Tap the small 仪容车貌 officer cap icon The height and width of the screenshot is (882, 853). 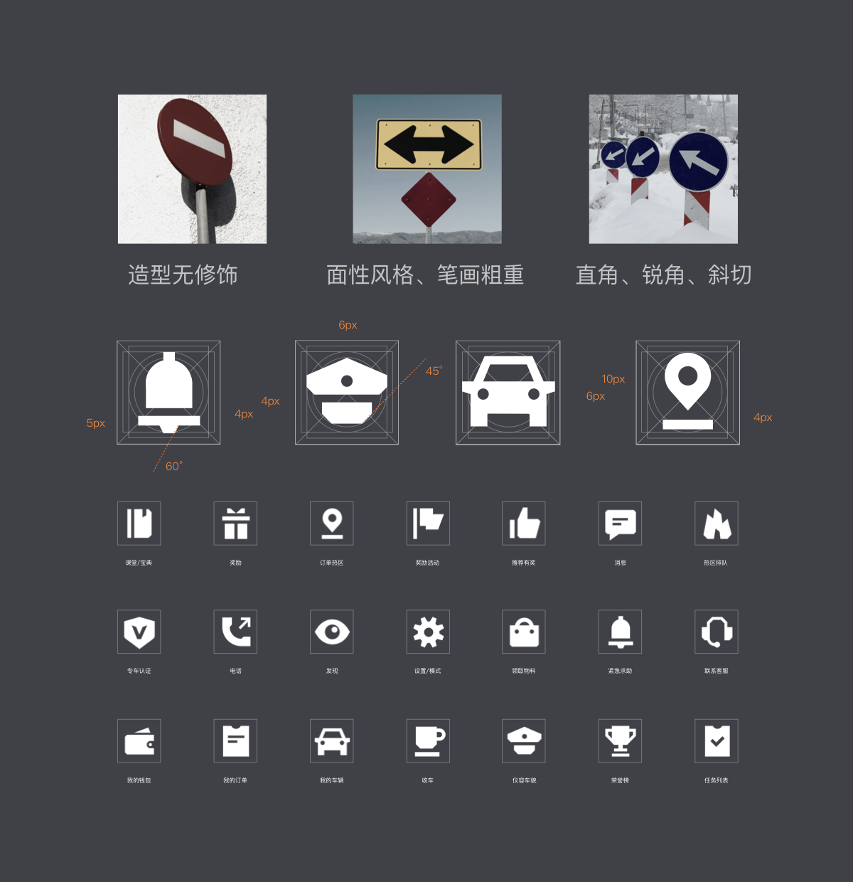(524, 740)
